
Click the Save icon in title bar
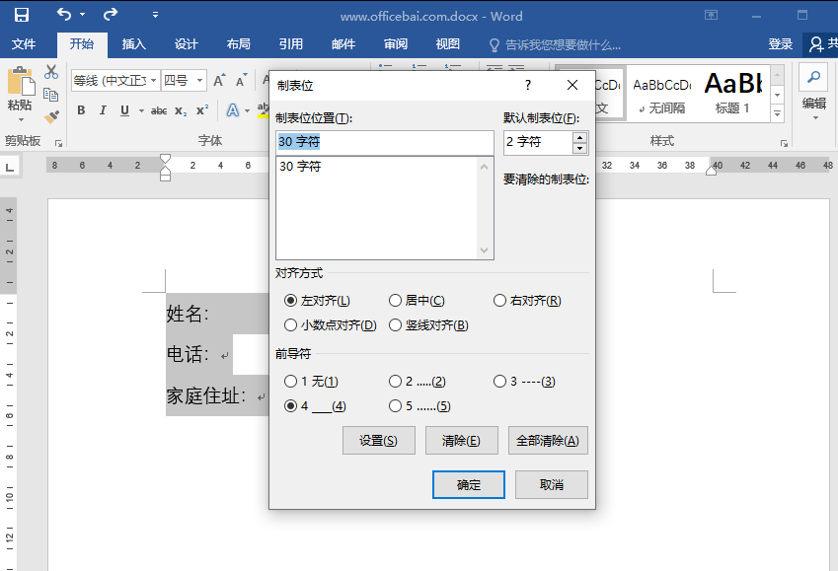(22, 15)
